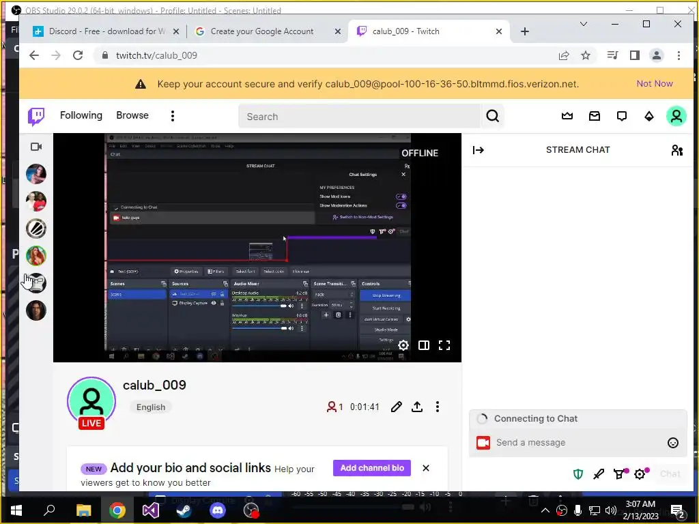Open the Prime Loot crown icon
This screenshot has width=699, height=524.
[x=567, y=116]
